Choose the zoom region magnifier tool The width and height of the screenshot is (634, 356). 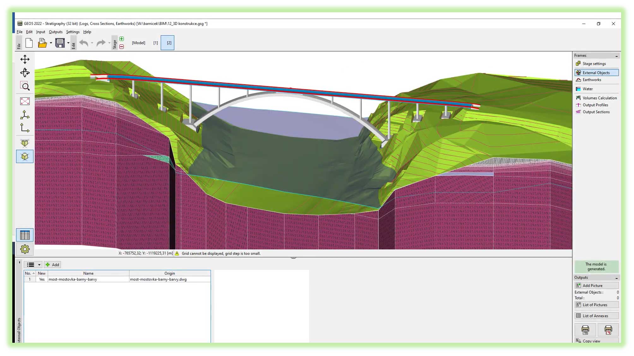coord(25,86)
